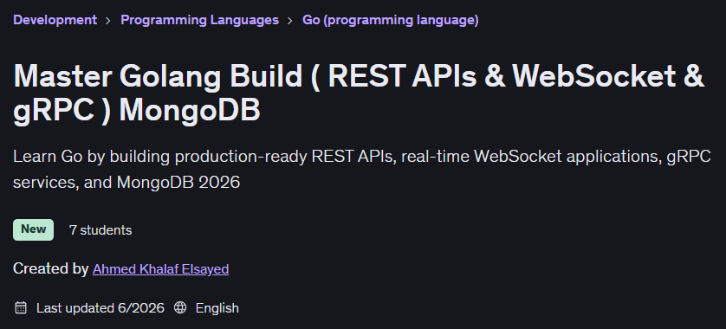The image size is (726, 329).
Task: Click the breadcrumb chevron after Development
Action: point(108,21)
